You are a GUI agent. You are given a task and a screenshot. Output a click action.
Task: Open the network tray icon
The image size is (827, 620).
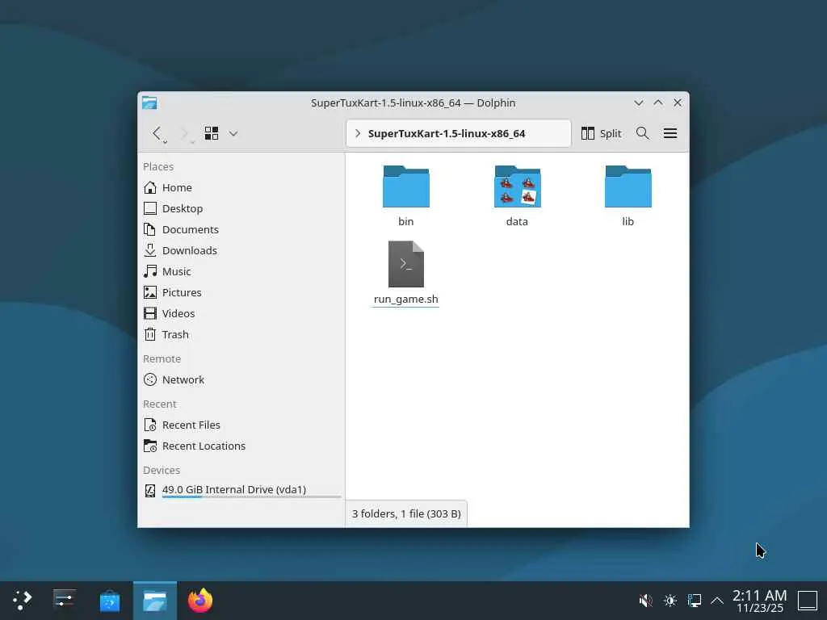pyautogui.click(x=694, y=601)
